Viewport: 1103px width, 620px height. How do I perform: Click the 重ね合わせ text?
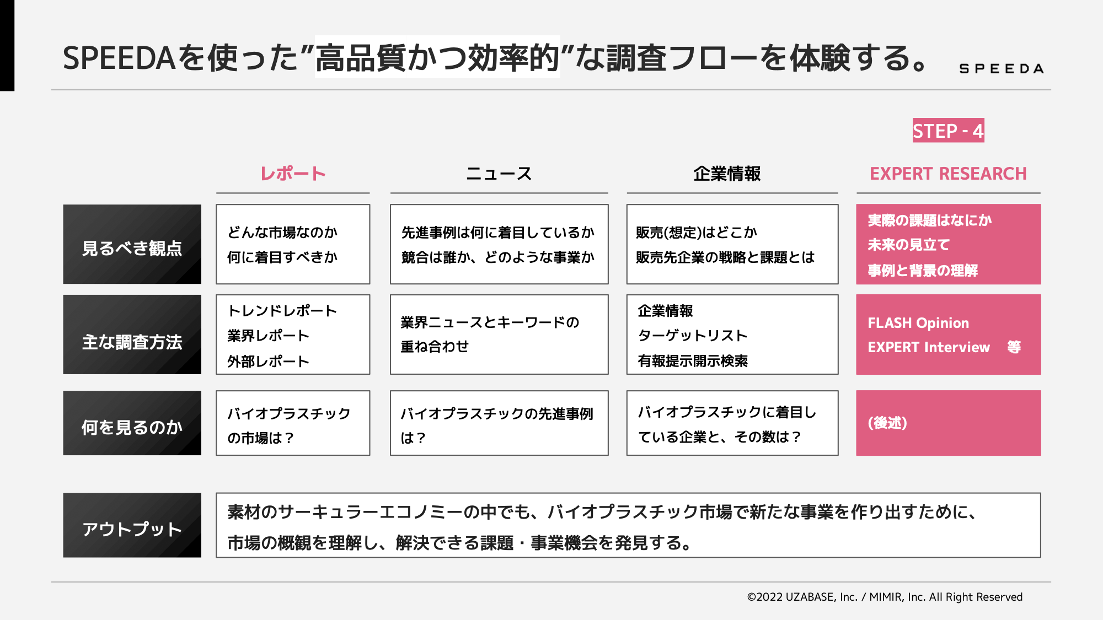point(435,347)
